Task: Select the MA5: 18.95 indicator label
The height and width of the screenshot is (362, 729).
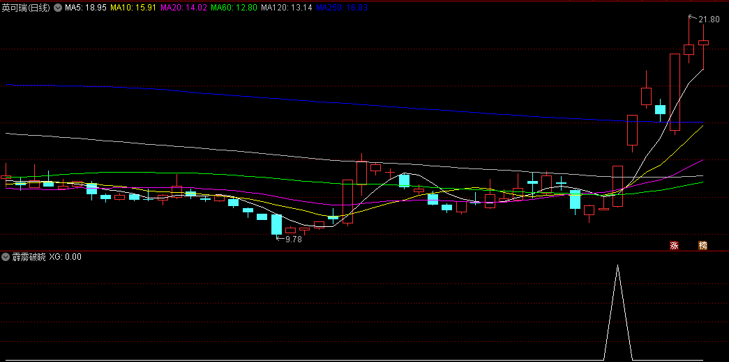Action: (x=87, y=8)
